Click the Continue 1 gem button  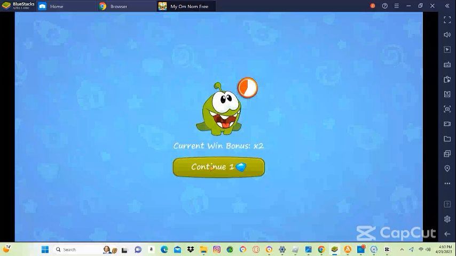[219, 167]
